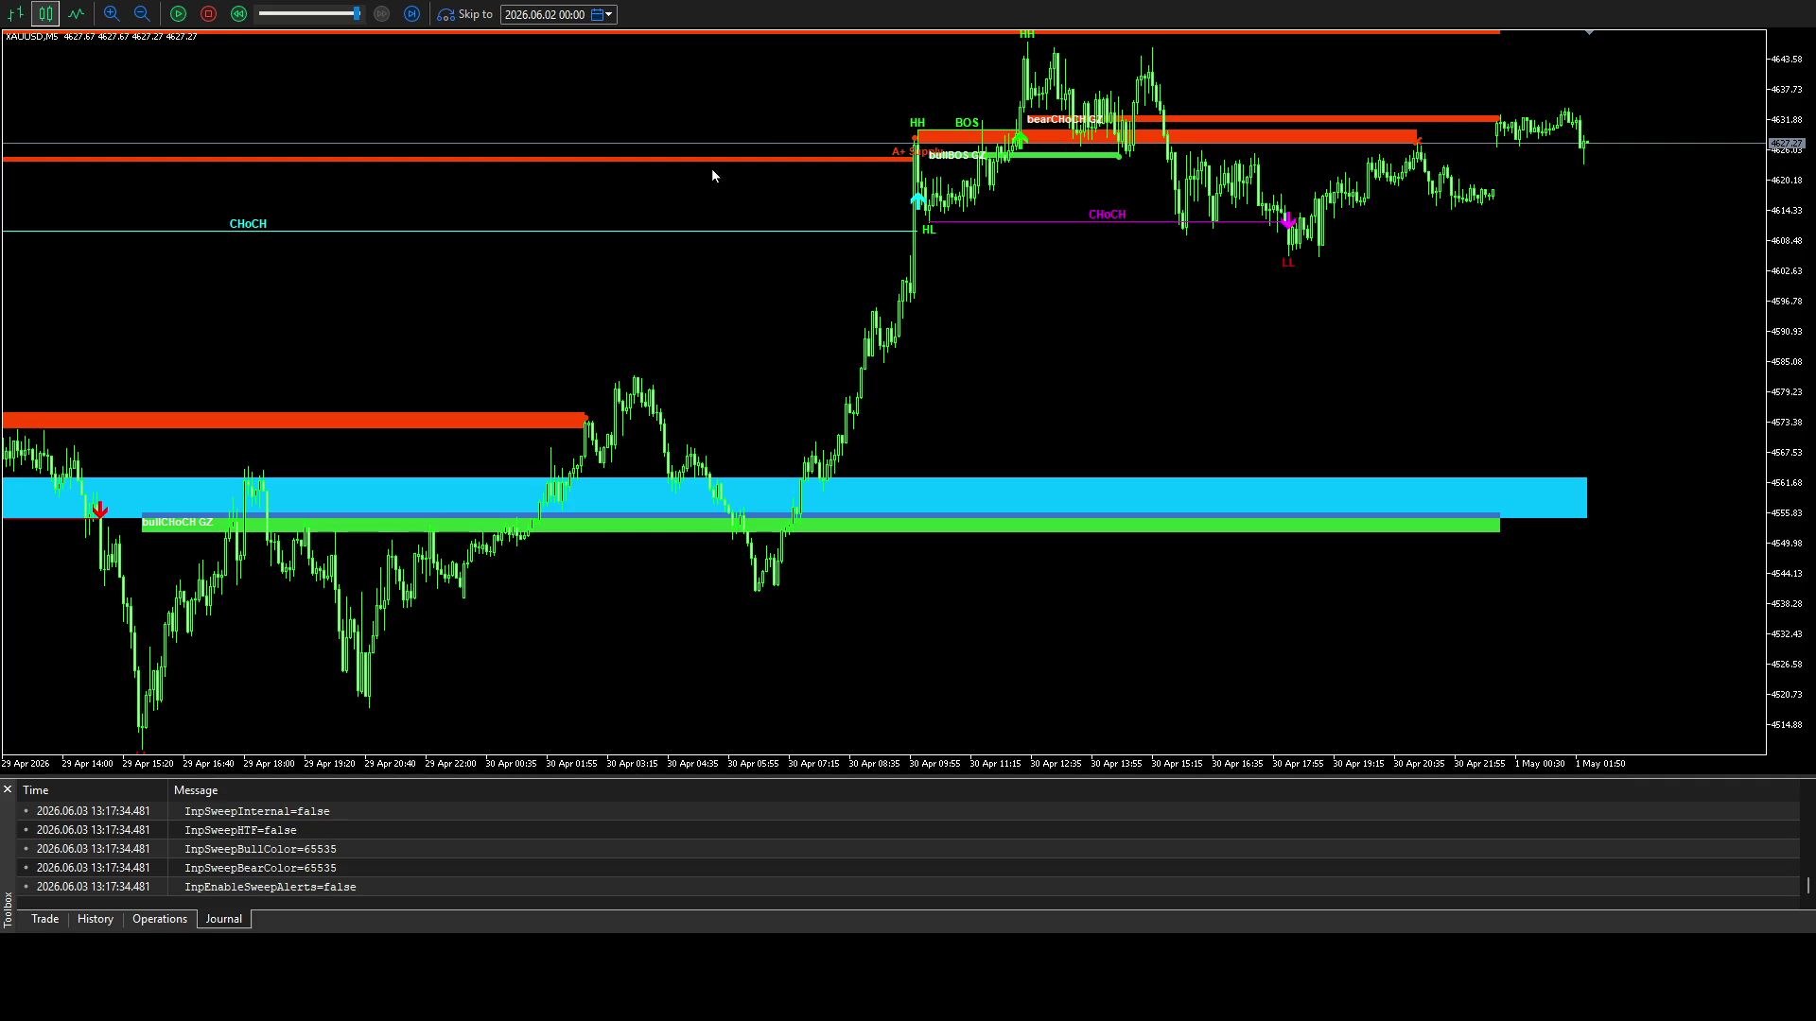Open the calendar dropdown for skip date
The width and height of the screenshot is (1816, 1021).
[x=602, y=14]
